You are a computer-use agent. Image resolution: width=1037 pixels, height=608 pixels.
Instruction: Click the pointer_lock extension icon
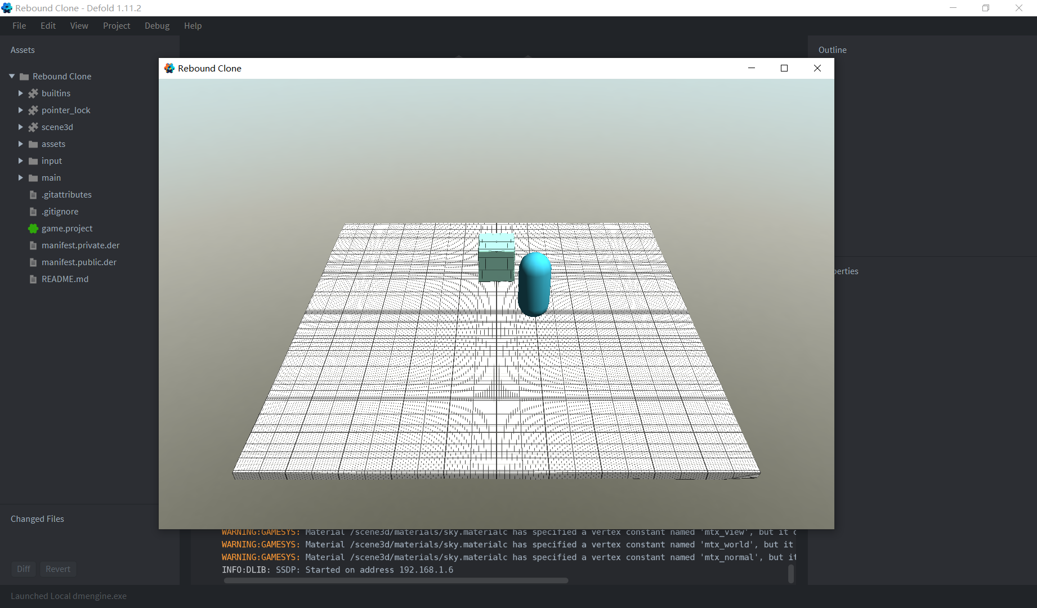click(33, 110)
